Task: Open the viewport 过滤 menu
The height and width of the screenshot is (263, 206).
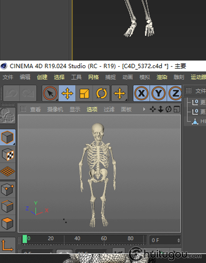Action: click(109, 110)
